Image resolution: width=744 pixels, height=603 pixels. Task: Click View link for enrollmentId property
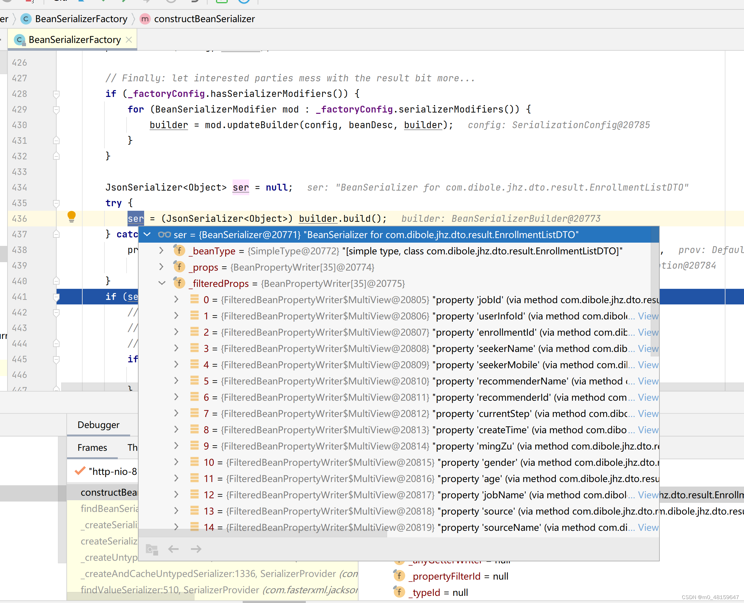[648, 332]
